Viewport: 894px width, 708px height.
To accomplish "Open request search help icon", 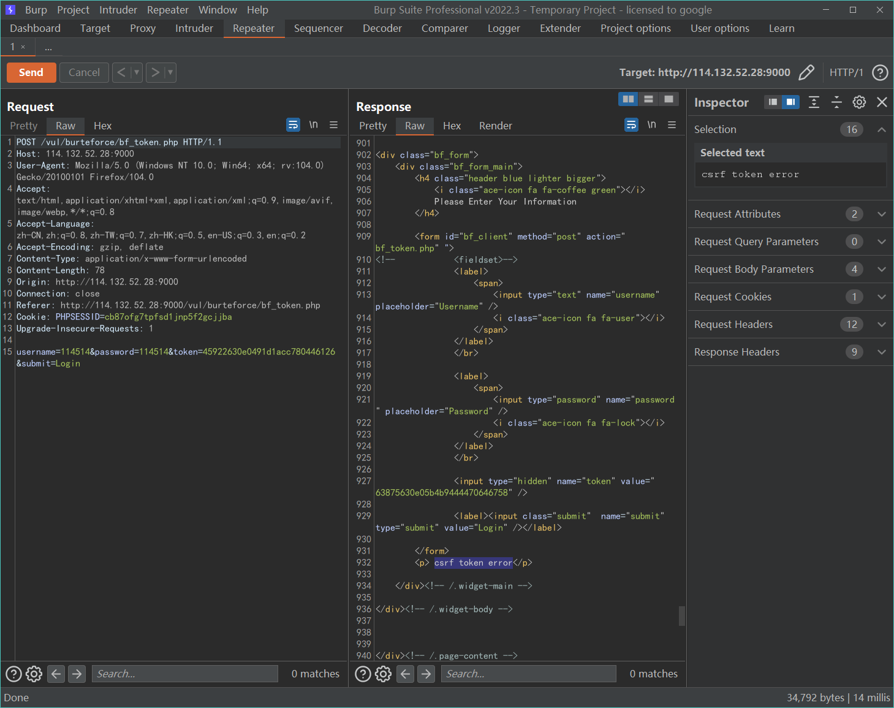I will tap(13, 674).
